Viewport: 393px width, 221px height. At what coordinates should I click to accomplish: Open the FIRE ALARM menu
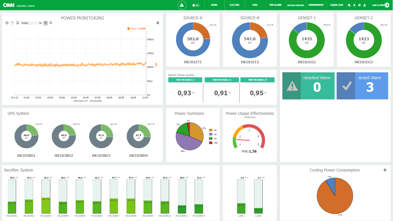point(275,5)
